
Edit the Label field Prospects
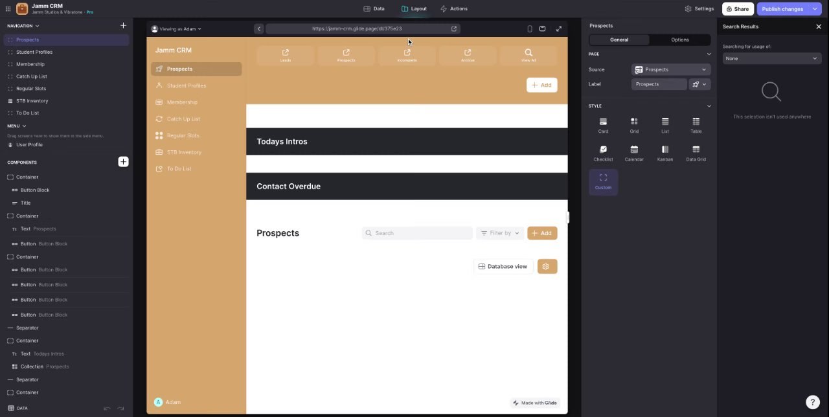point(659,84)
